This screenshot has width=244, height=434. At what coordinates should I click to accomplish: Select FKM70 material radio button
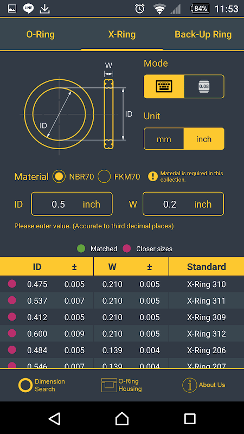(x=104, y=177)
